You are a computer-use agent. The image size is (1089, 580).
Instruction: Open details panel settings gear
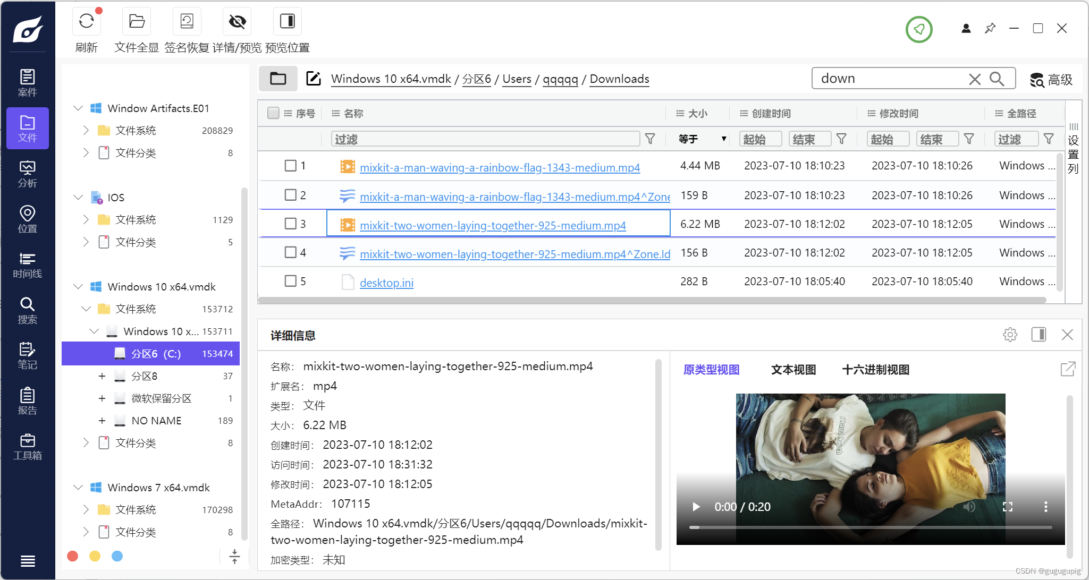(x=1010, y=335)
